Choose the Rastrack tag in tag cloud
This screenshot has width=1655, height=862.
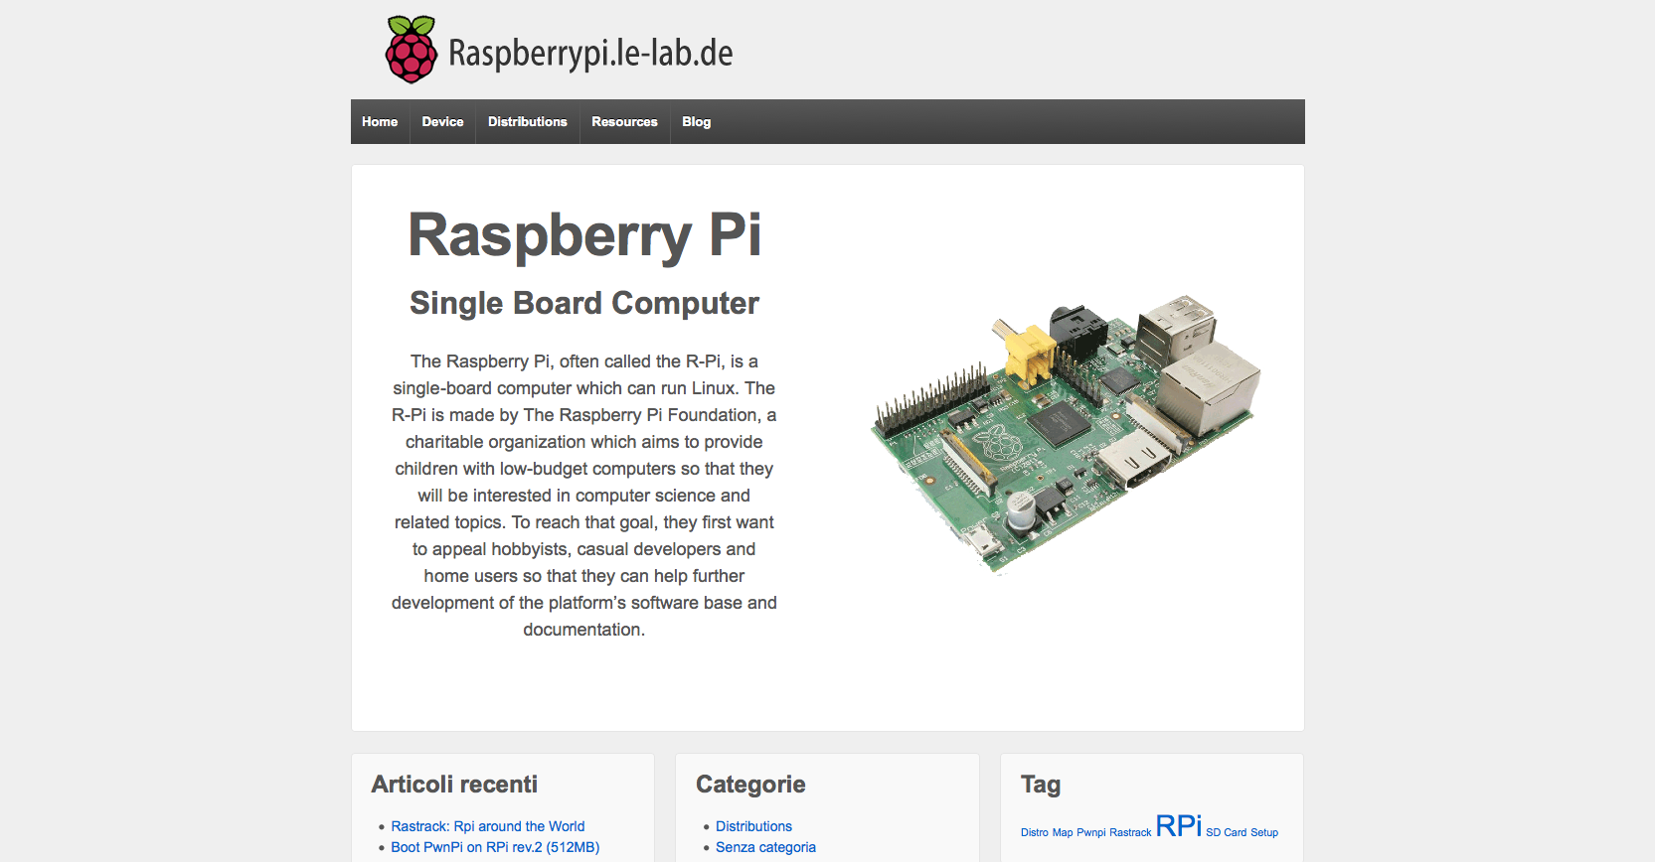pos(1130,832)
